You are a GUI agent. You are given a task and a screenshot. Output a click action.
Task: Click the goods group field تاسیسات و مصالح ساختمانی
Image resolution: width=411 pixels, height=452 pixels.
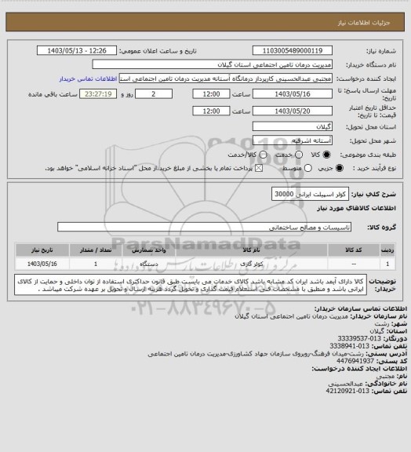(x=204, y=227)
